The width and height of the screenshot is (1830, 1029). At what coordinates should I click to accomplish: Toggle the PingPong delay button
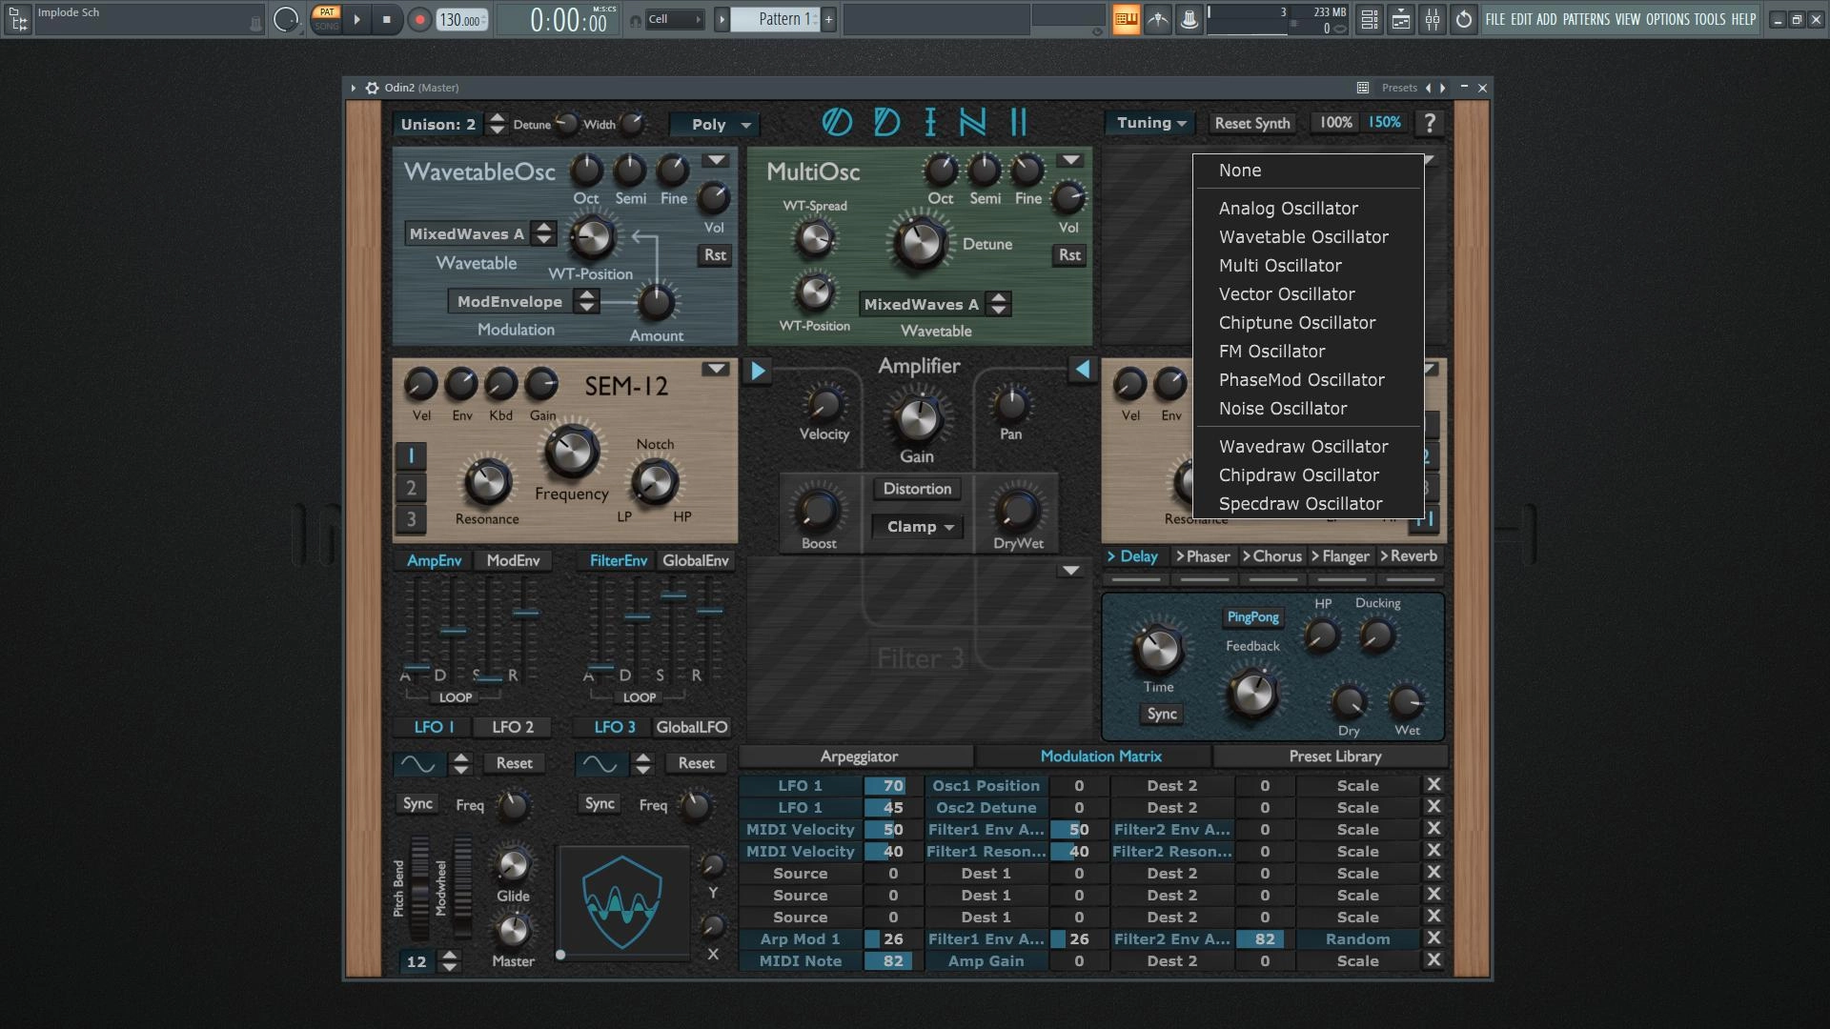pyautogui.click(x=1252, y=617)
